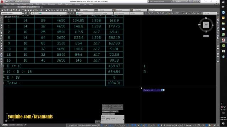Open the Format menu
Image resolution: width=227 pixels, height=127 pixels.
tap(31, 4)
